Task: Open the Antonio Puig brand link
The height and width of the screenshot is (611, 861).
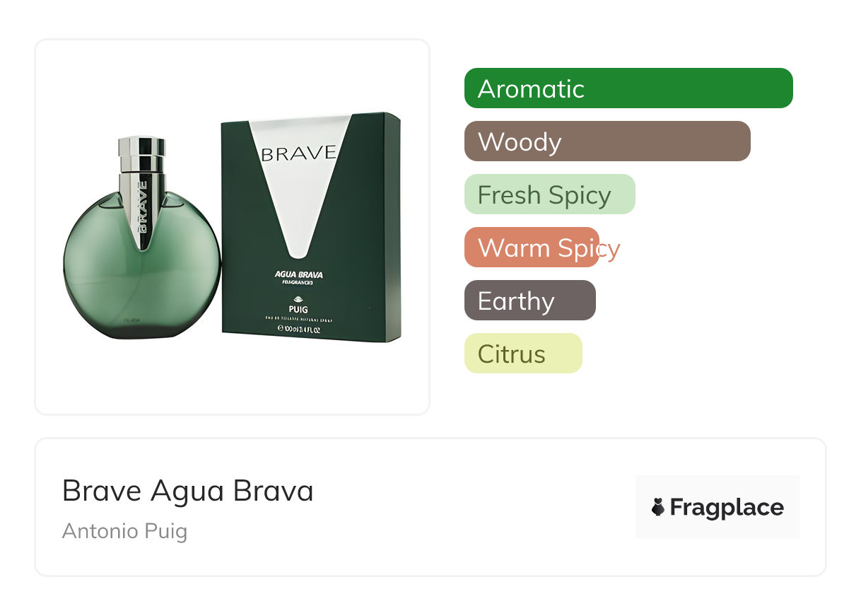Action: pos(124,531)
